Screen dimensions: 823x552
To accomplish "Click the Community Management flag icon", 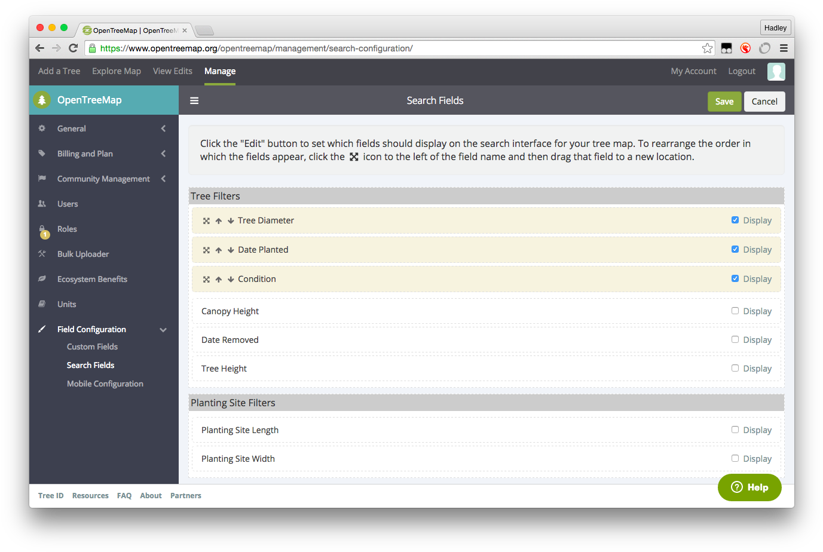I will click(42, 179).
